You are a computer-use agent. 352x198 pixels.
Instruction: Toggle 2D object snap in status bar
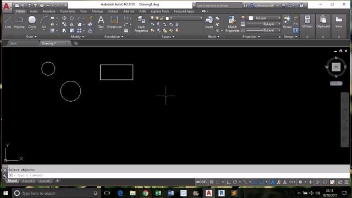tap(262, 182)
